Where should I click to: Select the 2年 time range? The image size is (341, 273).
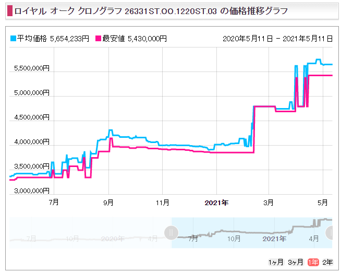(327, 262)
